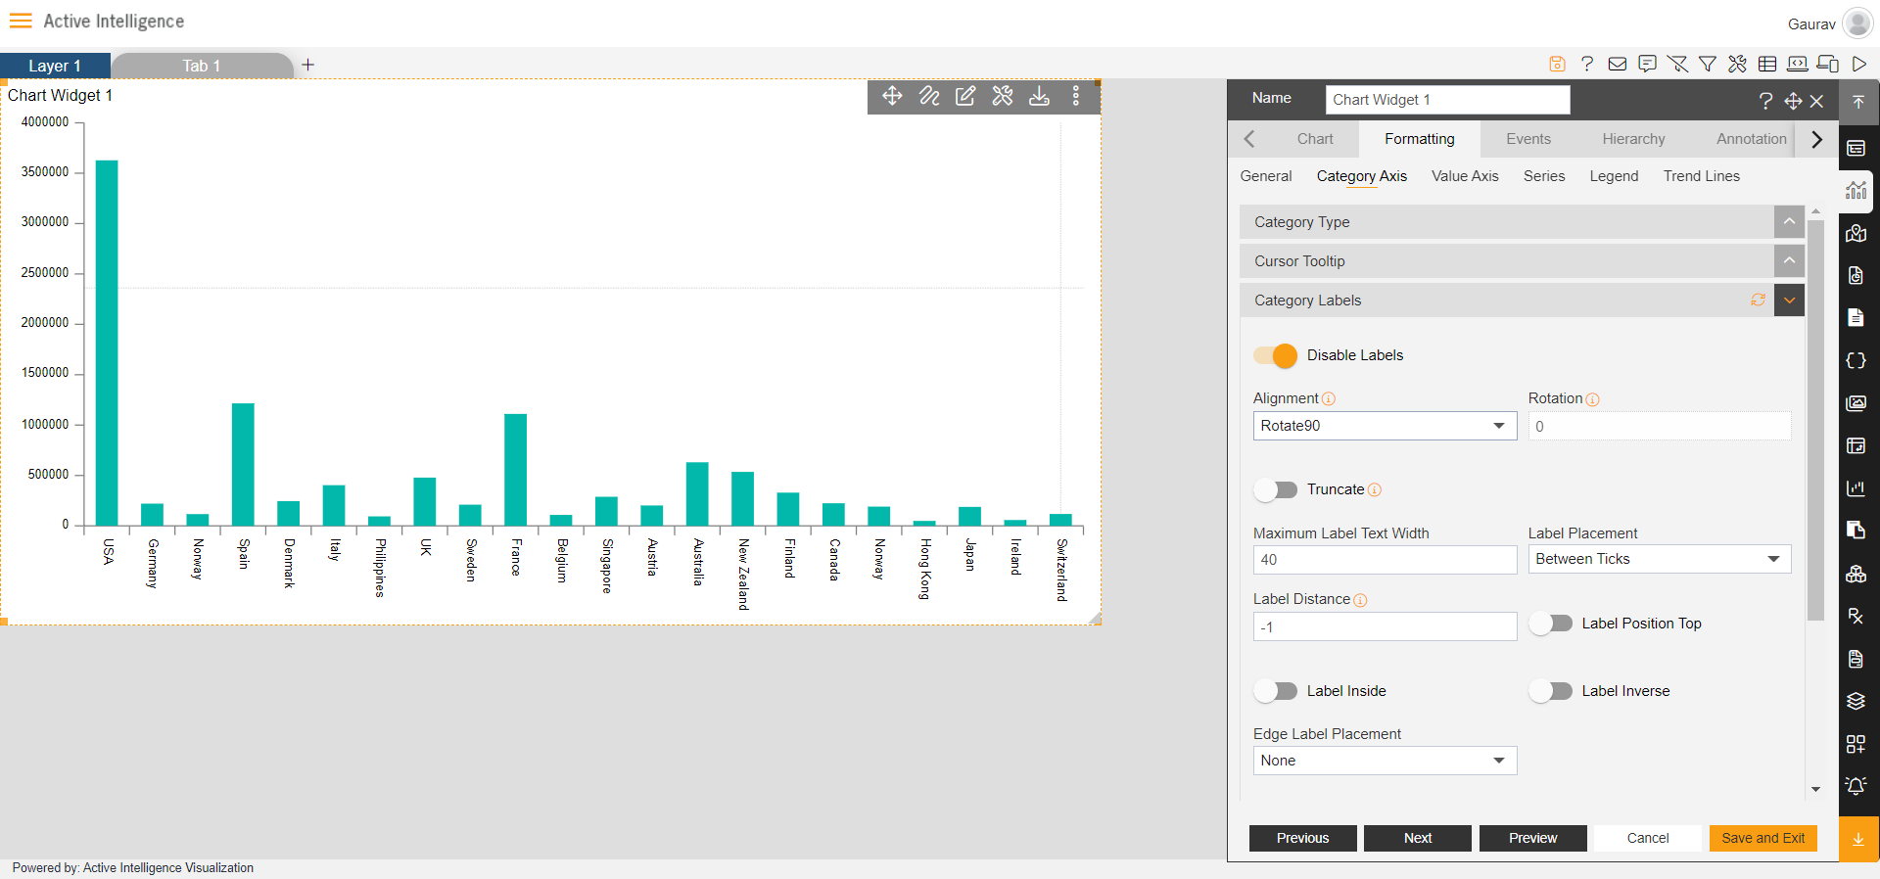Image resolution: width=1880 pixels, height=879 pixels.
Task: Turn on Label Position Top
Action: (x=1551, y=624)
